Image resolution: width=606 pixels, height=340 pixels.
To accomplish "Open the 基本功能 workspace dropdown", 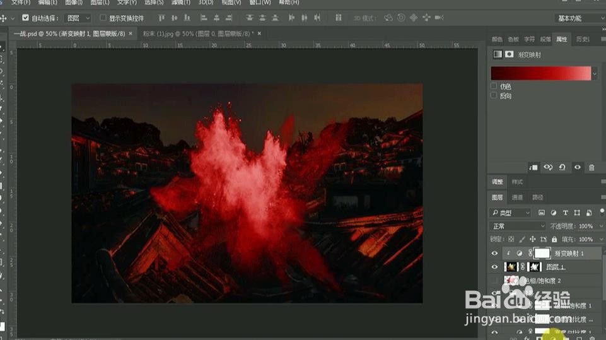I will pos(580,18).
